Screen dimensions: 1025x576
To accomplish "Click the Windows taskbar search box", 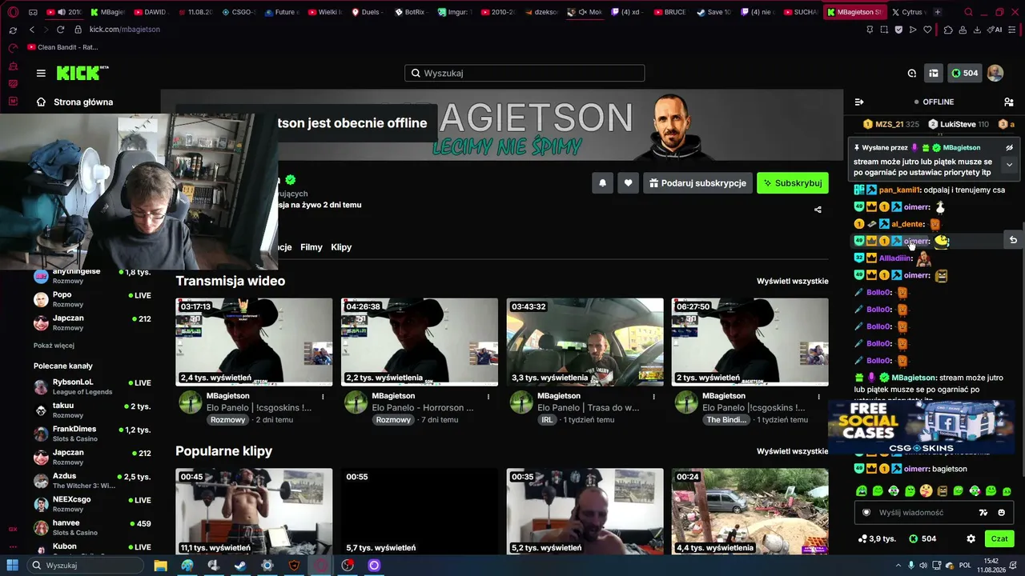I will pyautogui.click(x=84, y=566).
